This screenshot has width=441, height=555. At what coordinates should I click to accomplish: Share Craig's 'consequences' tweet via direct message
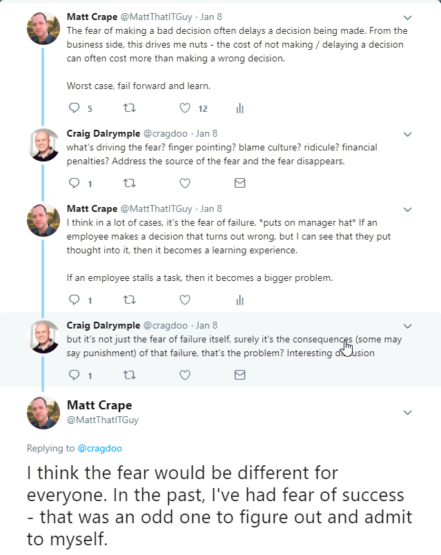(x=240, y=375)
